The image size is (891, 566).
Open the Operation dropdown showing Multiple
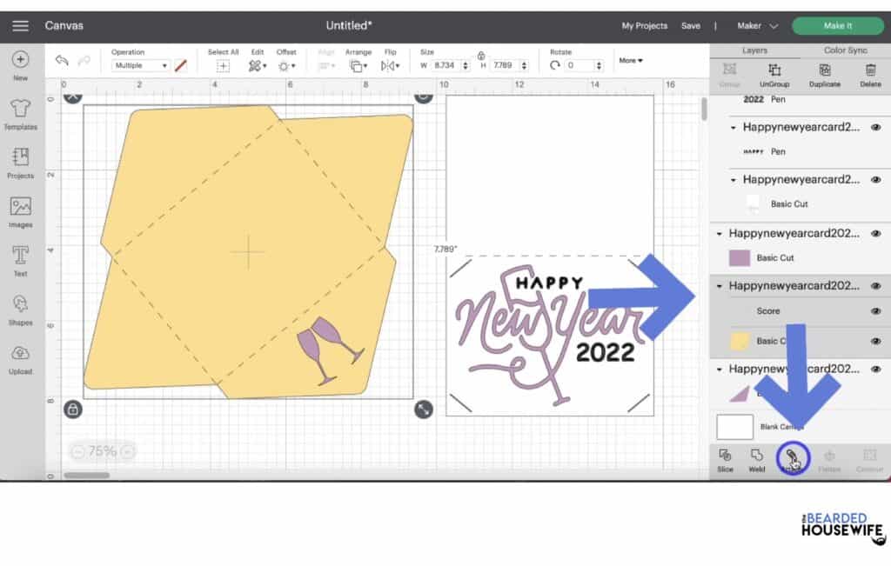click(x=139, y=65)
